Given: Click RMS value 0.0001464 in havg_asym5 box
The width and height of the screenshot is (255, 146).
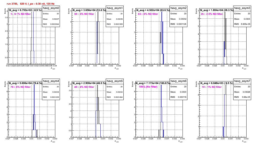Looking at the screenshot, I should coord(118,97).
